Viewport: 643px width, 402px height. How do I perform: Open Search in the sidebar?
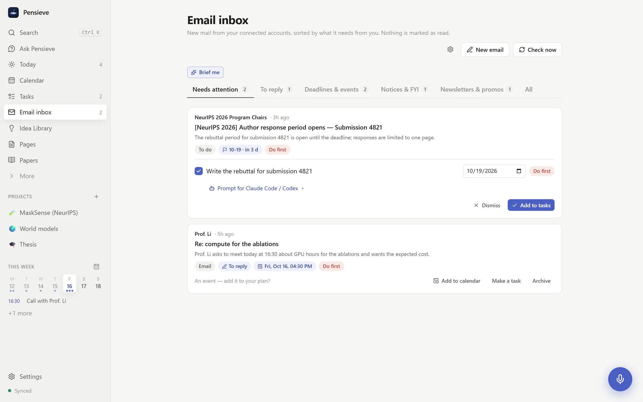[x=55, y=32]
